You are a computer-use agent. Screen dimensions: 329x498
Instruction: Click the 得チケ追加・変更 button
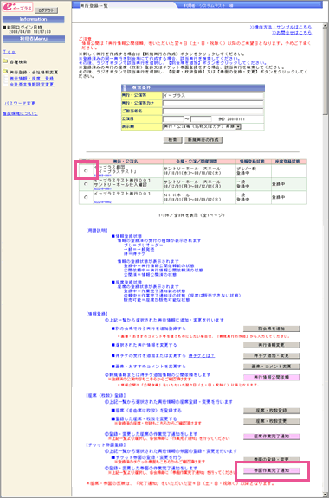(271, 355)
